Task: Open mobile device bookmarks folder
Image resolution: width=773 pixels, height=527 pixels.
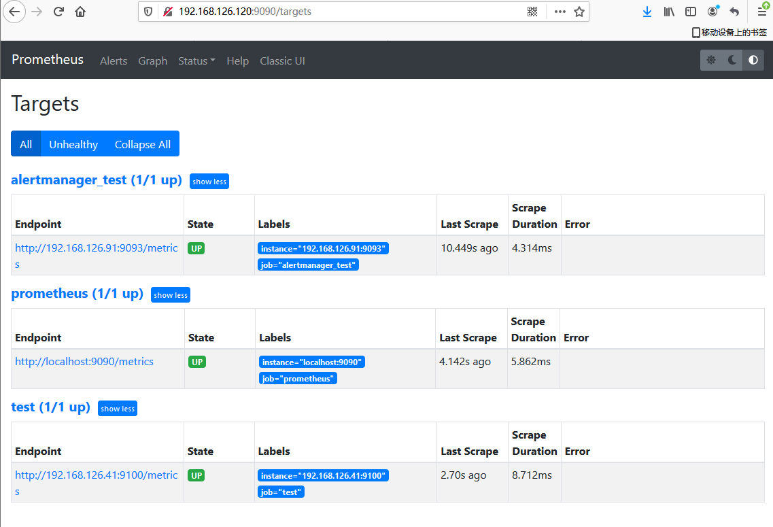Action: point(729,33)
